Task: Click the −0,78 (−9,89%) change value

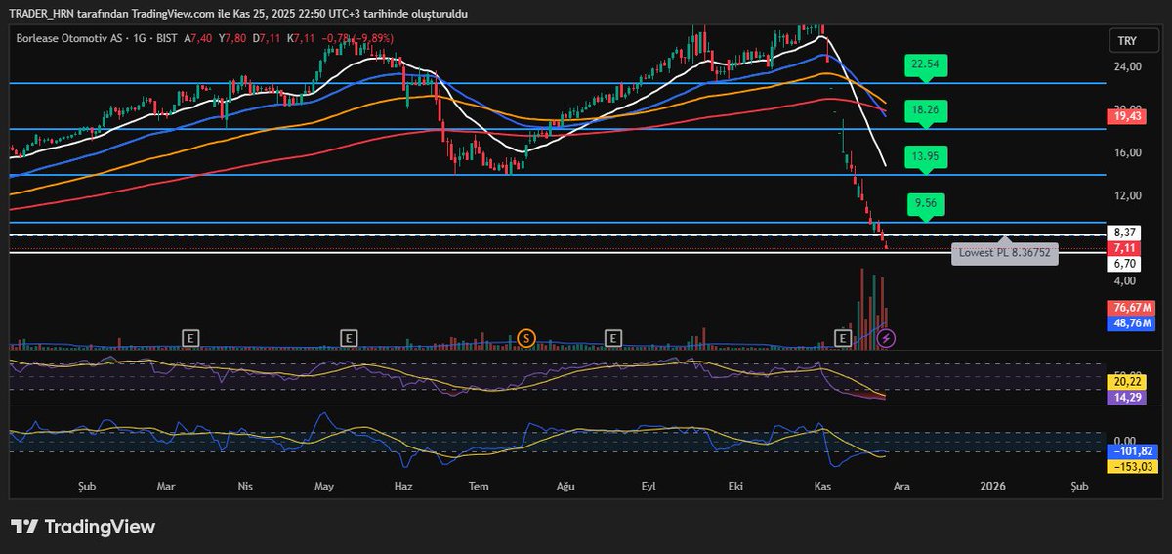Action: (356, 37)
